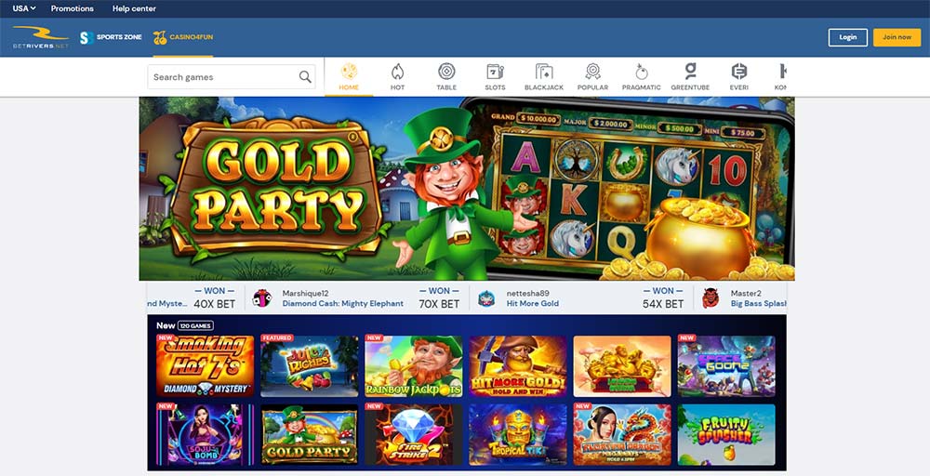This screenshot has width=930, height=476.
Task: Click the BetRivers.net logo
Action: pos(41,37)
